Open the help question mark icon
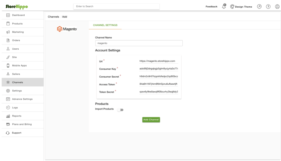This screenshot has height=161, width=281. [268, 7]
